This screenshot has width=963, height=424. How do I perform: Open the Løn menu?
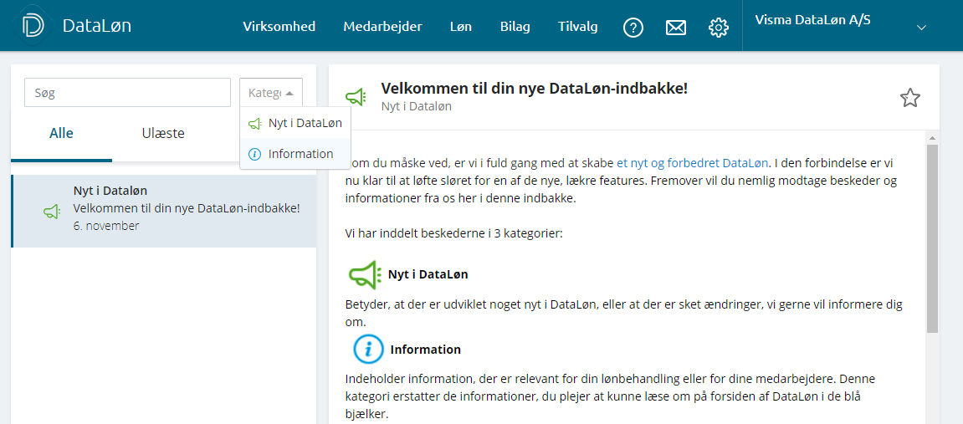pyautogui.click(x=461, y=27)
